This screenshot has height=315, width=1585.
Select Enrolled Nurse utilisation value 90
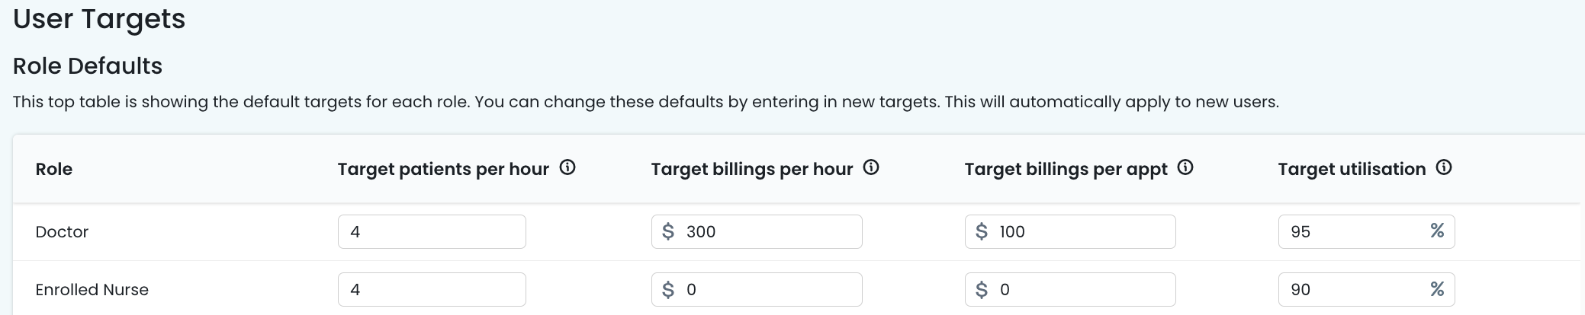pyautogui.click(x=1301, y=289)
